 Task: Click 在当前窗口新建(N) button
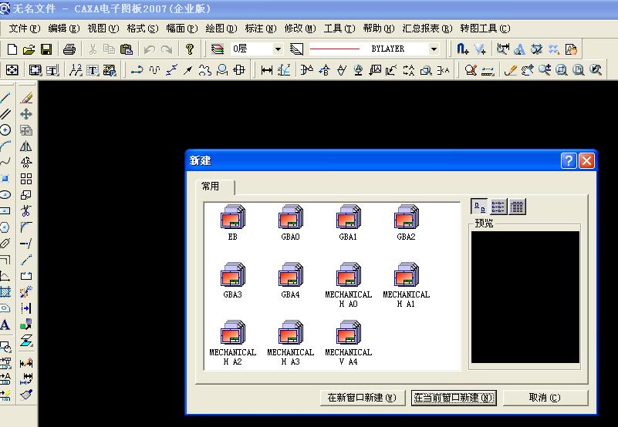tap(453, 398)
